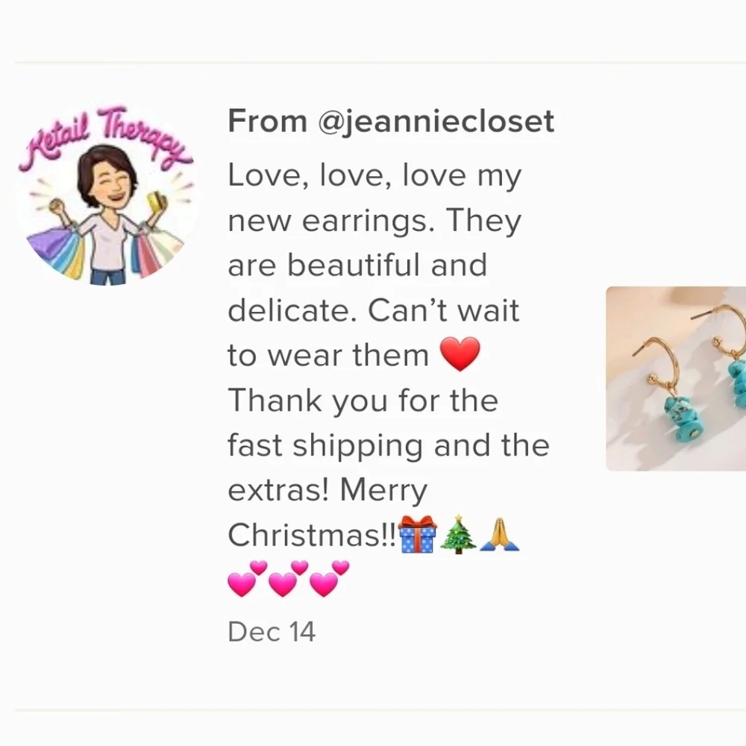746x746 pixels.
Task: Open the Retail Therapy profile avatar
Action: pos(107,195)
